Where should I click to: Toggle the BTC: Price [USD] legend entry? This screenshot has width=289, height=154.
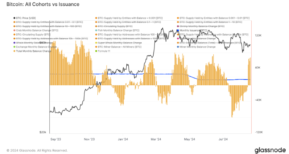(x=24, y=18)
